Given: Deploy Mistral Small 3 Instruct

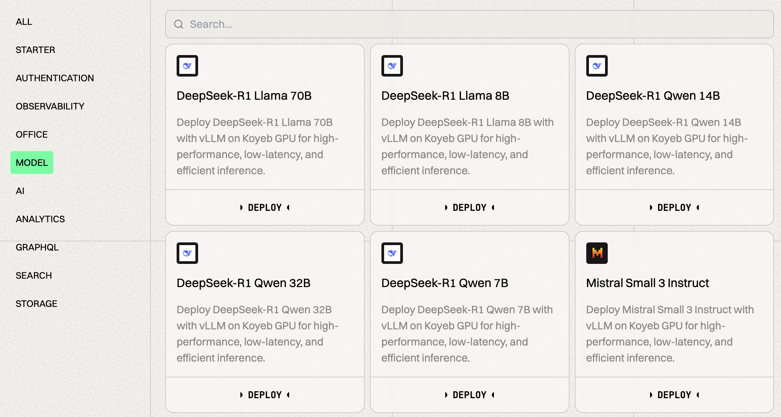Looking at the screenshot, I should coord(674,395).
